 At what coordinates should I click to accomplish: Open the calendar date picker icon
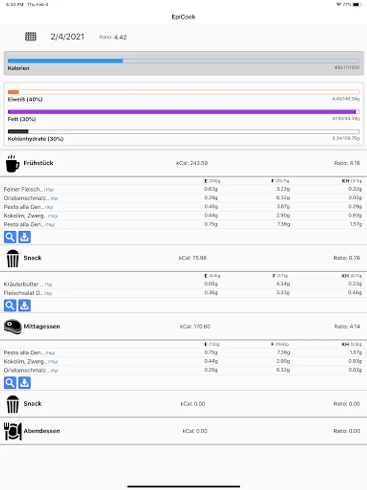coord(30,36)
